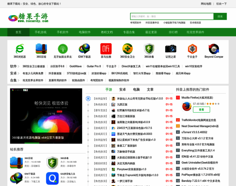Image resolution: width=236 pixels, height=186 pixels.
Task: Open 迪斯隆之剑最新纯净版v0.0.9 entry
Action: pos(134,122)
